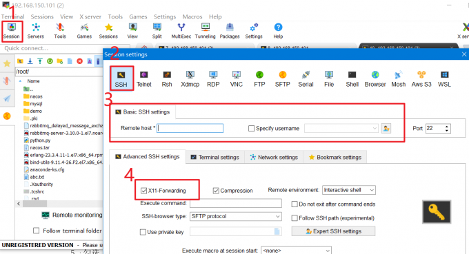This screenshot has height=254, width=469.
Task: Open the Macros menu
Action: (192, 17)
